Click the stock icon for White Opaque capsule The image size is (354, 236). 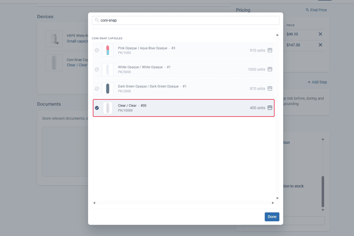click(x=270, y=69)
